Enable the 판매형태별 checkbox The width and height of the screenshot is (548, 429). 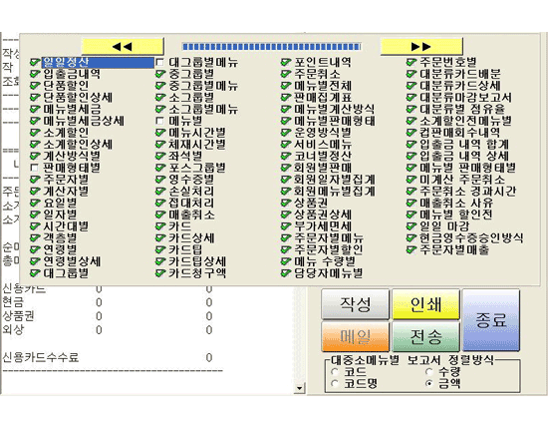tap(34, 168)
